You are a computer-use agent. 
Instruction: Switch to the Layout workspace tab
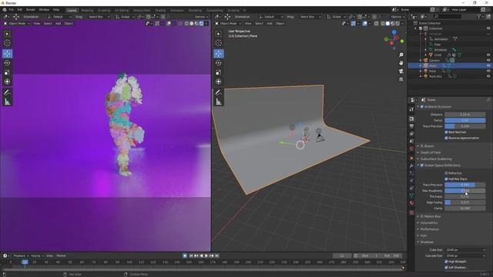(72, 10)
